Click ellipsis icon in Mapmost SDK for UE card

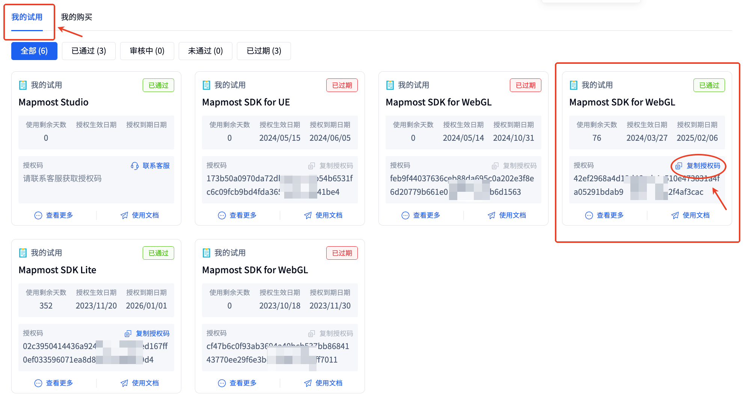coord(222,215)
